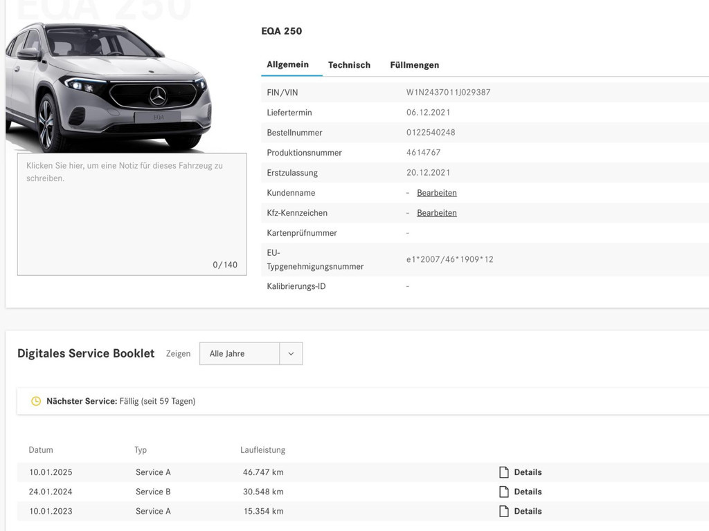
Task: Open the Füllmengen tab
Action: click(x=414, y=64)
